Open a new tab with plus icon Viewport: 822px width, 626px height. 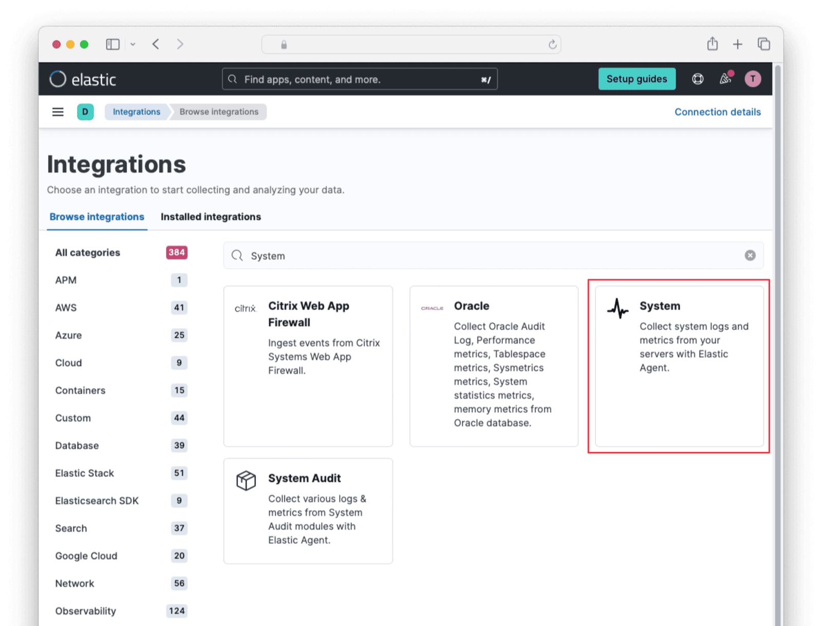[x=738, y=45]
